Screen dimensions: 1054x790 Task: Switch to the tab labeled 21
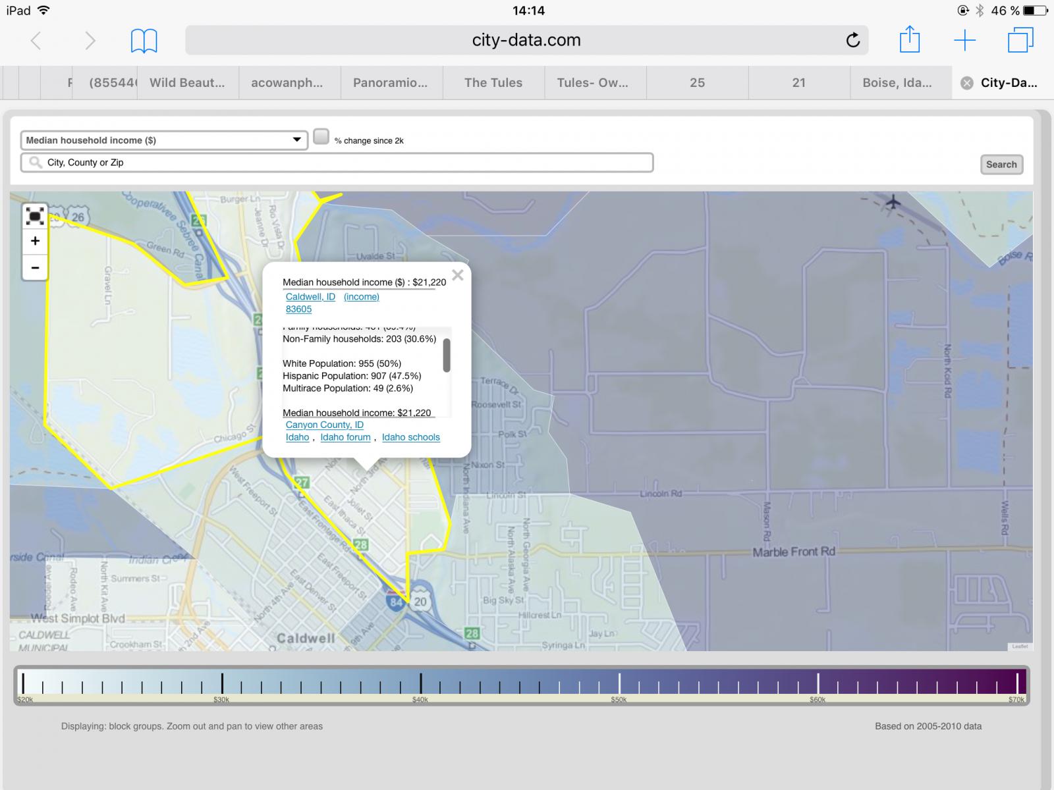point(799,83)
